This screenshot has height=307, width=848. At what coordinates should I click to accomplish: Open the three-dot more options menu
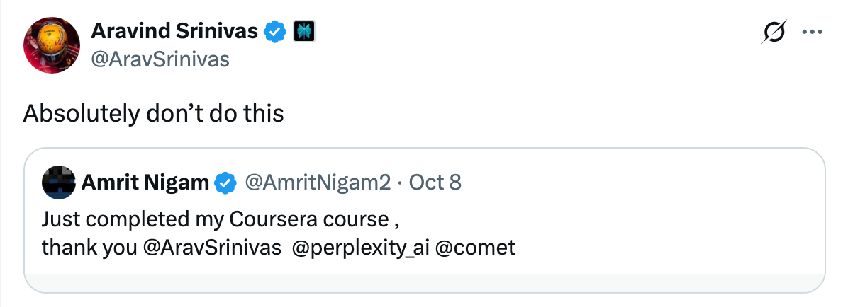point(811,32)
